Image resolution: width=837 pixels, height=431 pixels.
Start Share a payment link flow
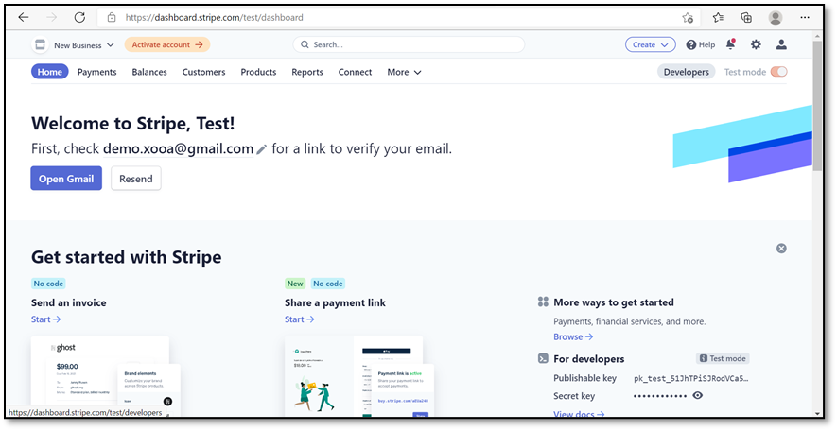[x=300, y=319]
